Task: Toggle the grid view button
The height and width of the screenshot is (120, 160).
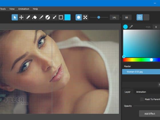Action: click(140, 17)
